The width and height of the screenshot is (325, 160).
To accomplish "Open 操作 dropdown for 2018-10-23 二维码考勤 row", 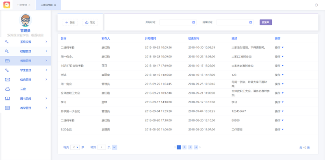I will (x=279, y=47).
